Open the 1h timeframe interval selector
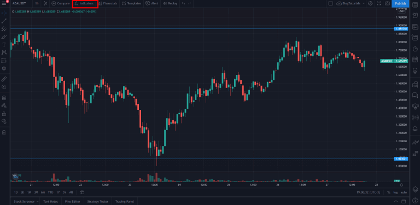Screen dimensions: 420x205 [x=37, y=3]
